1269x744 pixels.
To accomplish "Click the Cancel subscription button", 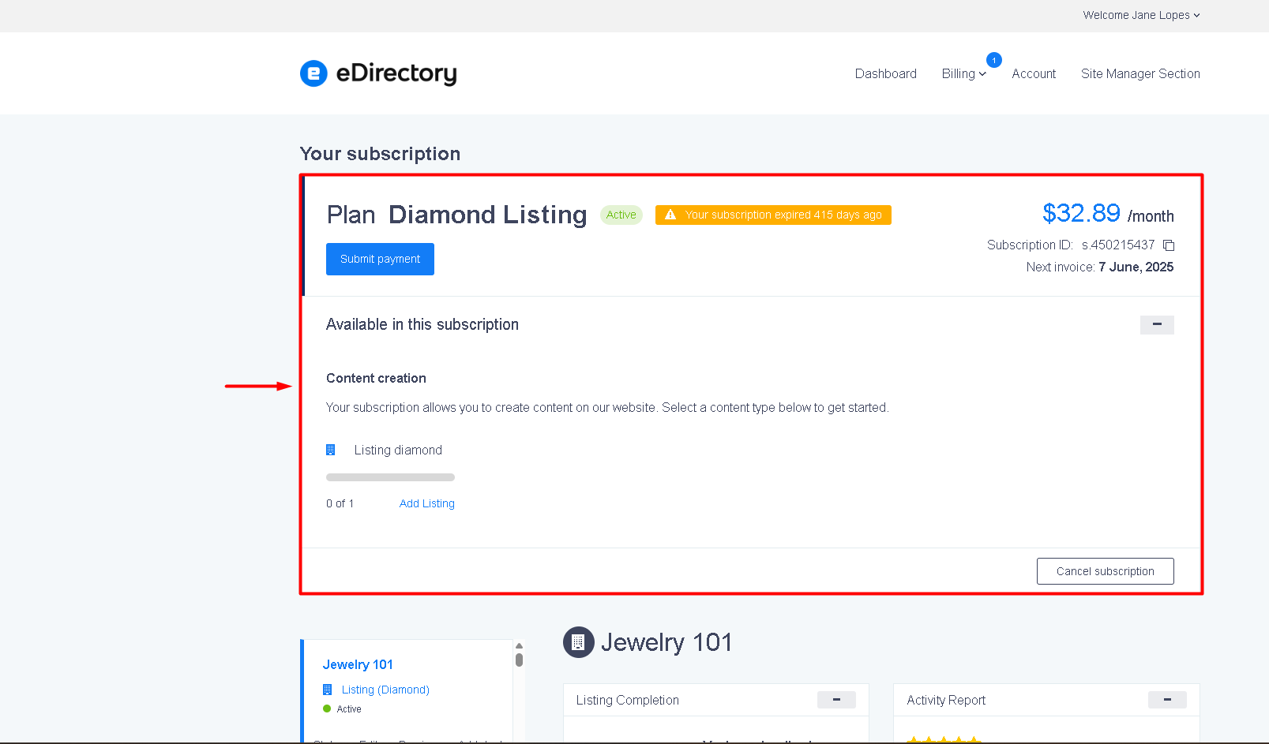I will click(1105, 571).
